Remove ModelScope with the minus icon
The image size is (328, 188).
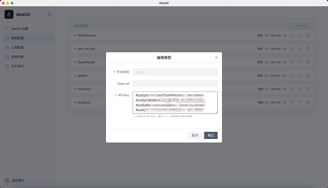(300, 35)
